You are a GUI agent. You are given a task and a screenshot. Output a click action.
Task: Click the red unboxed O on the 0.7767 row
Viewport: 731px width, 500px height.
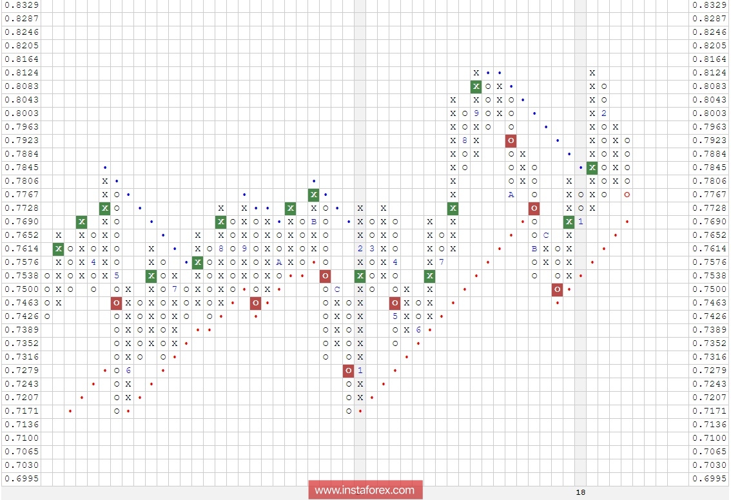click(627, 195)
